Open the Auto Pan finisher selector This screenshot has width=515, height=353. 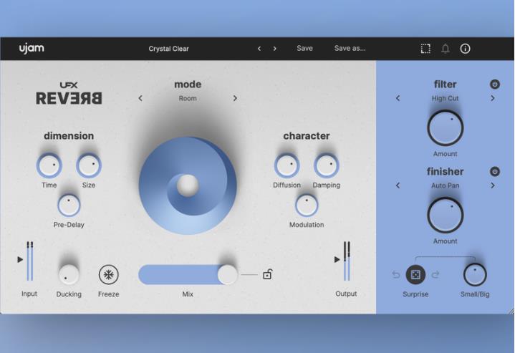pos(445,185)
